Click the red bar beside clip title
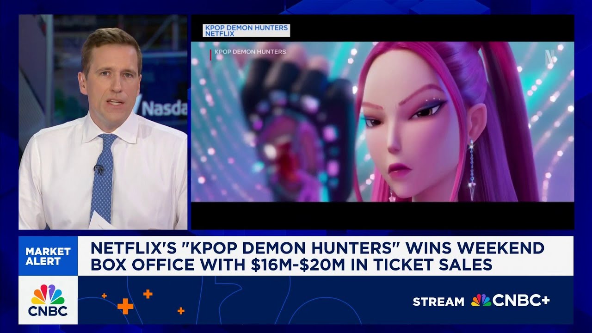 coord(211,55)
